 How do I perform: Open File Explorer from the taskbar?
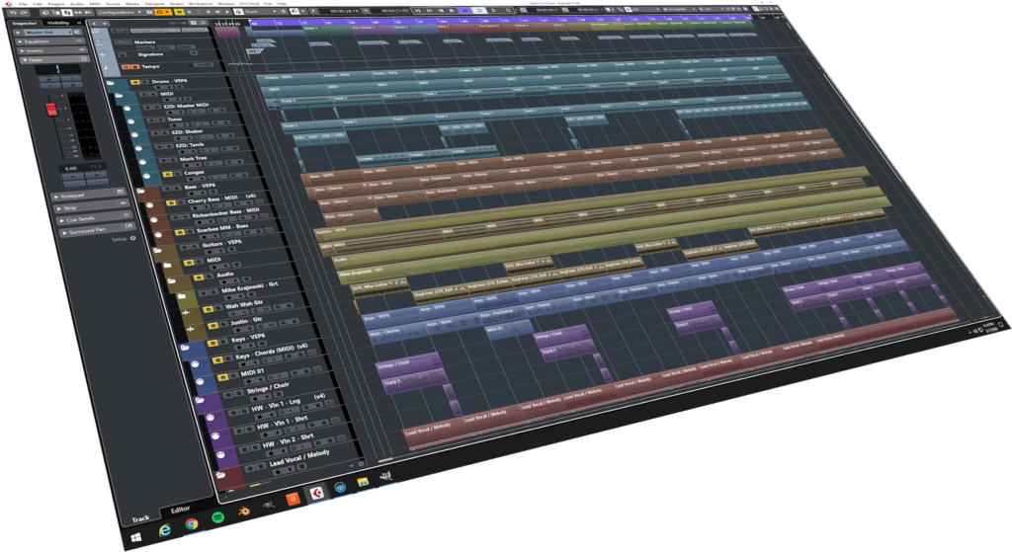coord(363,482)
